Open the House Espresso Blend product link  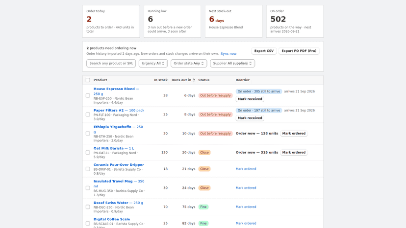coord(116,91)
